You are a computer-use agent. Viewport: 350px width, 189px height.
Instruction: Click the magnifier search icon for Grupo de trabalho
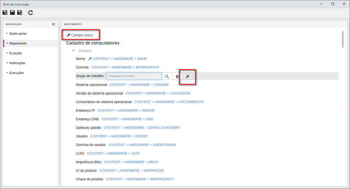pyautogui.click(x=167, y=76)
